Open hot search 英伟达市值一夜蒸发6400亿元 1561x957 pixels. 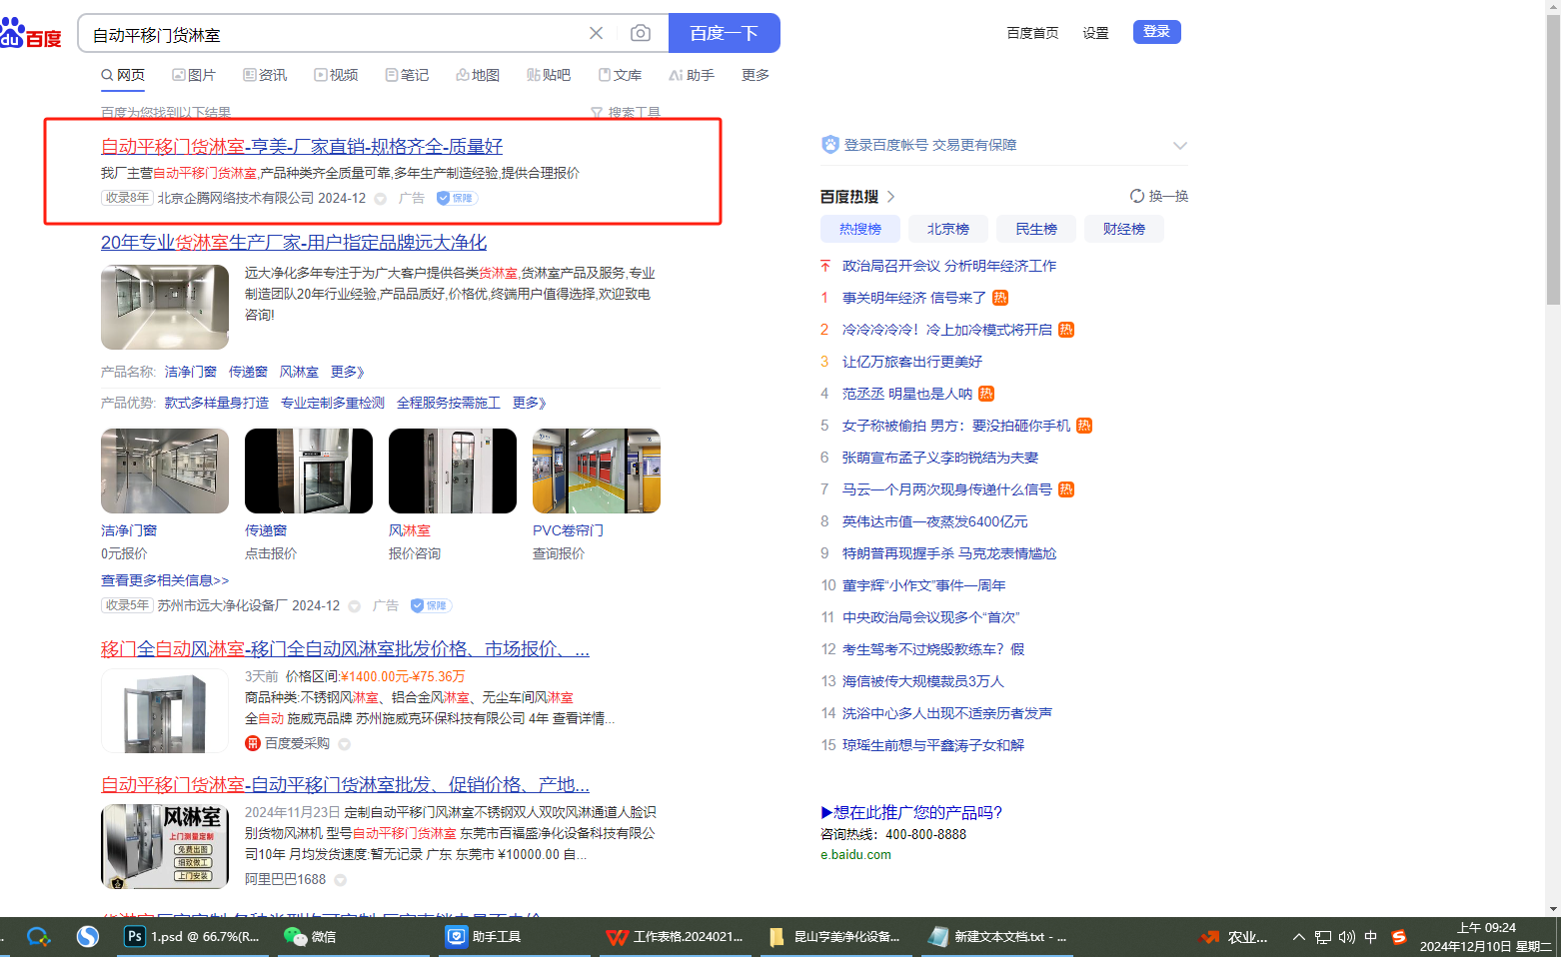tap(934, 521)
